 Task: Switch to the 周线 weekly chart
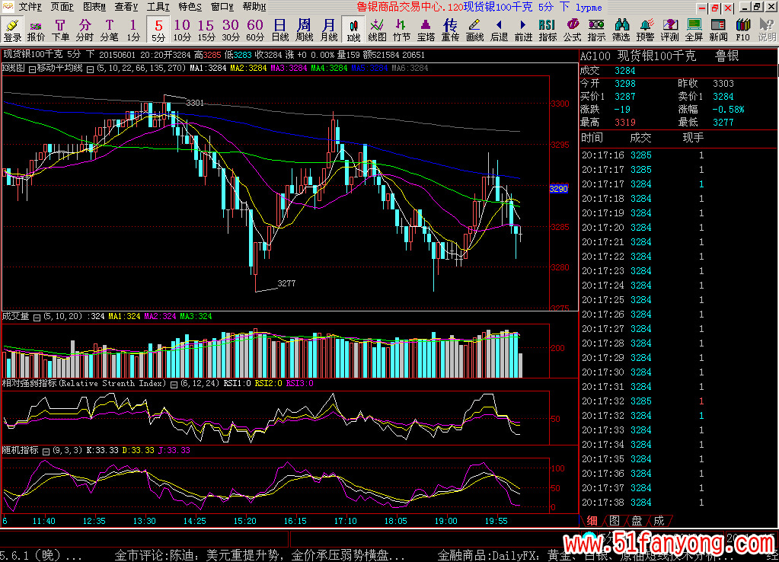[304, 30]
